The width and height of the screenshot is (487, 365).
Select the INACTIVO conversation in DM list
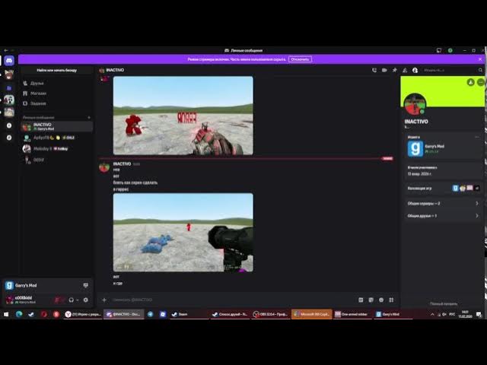click(x=57, y=127)
